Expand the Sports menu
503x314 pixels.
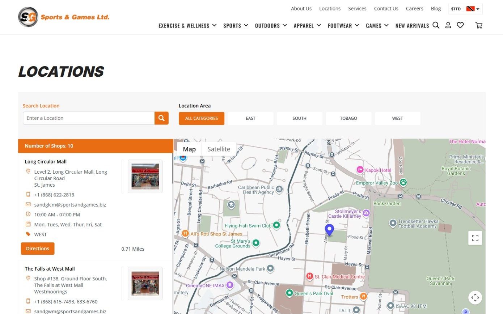[x=236, y=25]
